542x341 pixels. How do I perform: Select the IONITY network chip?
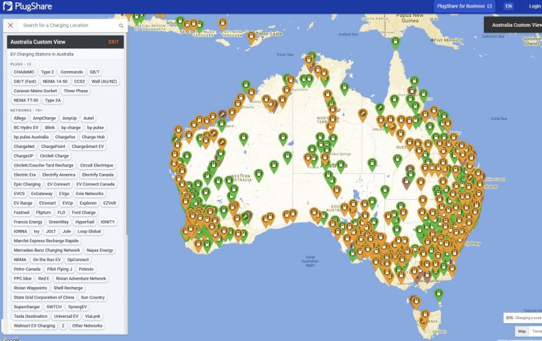[x=107, y=222]
